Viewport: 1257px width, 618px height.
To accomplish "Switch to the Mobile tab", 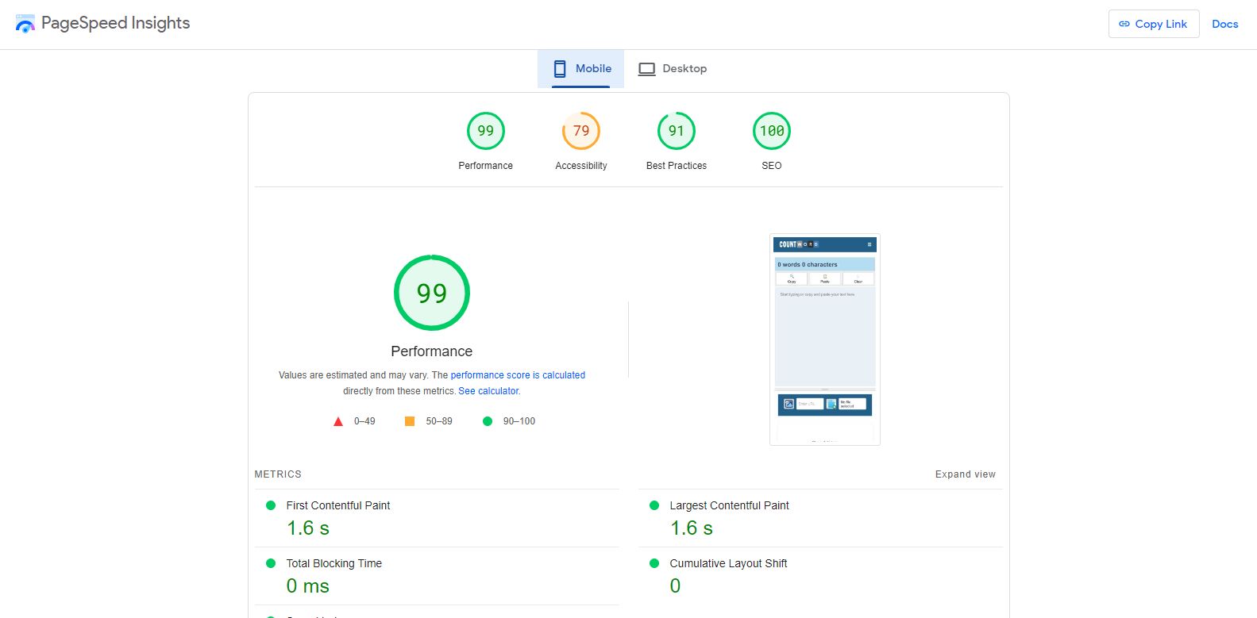I will click(x=581, y=69).
